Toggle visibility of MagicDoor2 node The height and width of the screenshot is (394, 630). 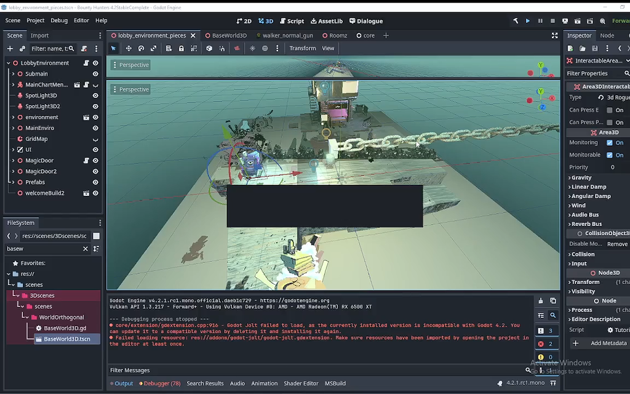[95, 171]
